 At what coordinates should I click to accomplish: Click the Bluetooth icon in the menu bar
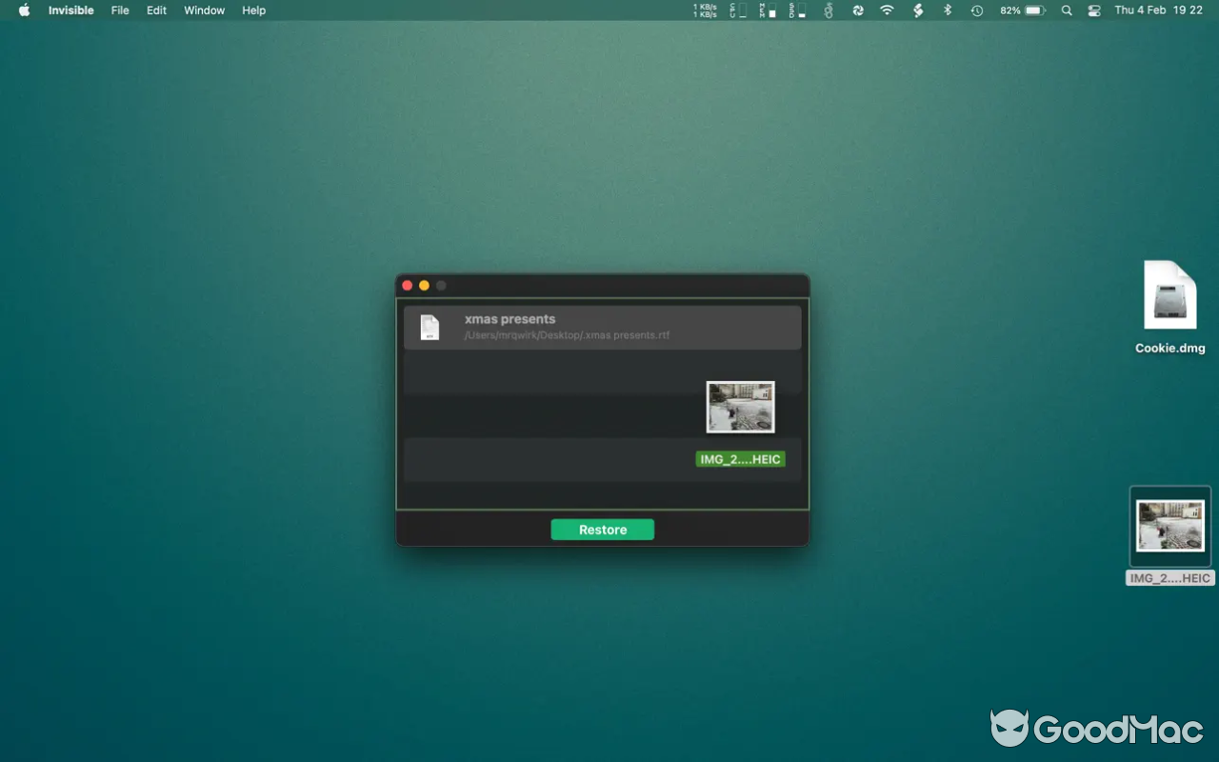click(x=948, y=10)
